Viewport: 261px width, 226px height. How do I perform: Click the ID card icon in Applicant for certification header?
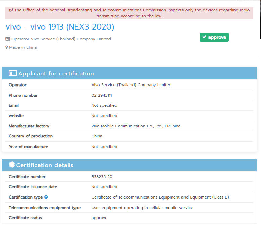[x=13, y=73]
